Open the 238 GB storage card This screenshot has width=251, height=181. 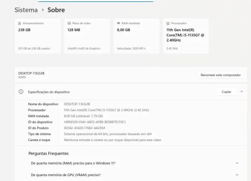[37, 36]
